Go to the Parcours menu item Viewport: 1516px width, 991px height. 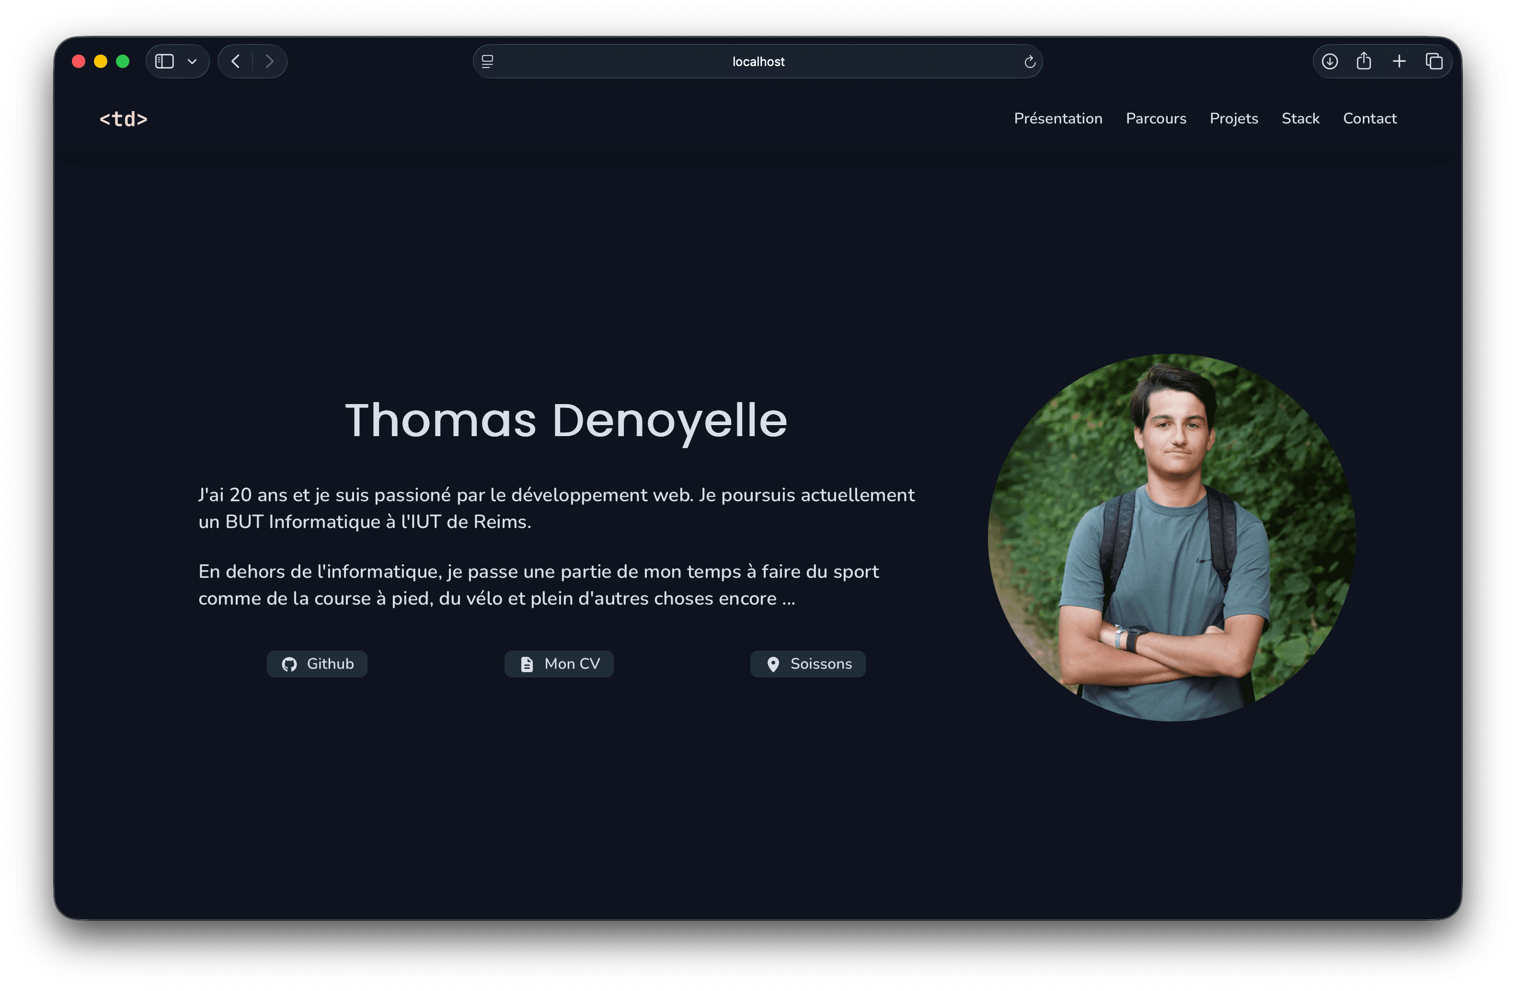tap(1156, 118)
